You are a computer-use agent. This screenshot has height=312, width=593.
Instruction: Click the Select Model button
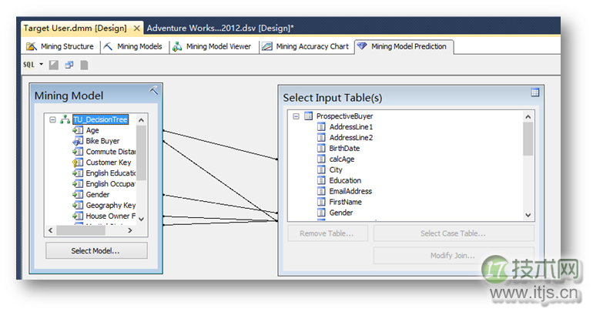click(x=96, y=250)
